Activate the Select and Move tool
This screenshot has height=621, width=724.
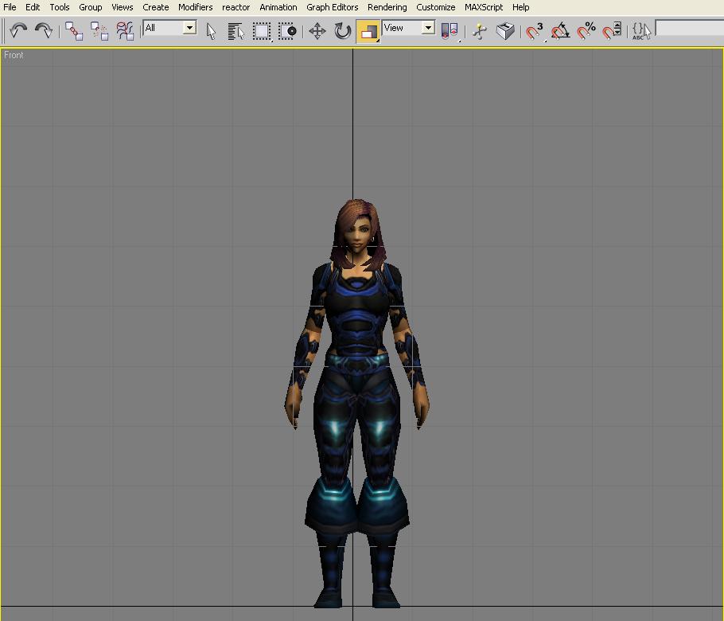317,31
